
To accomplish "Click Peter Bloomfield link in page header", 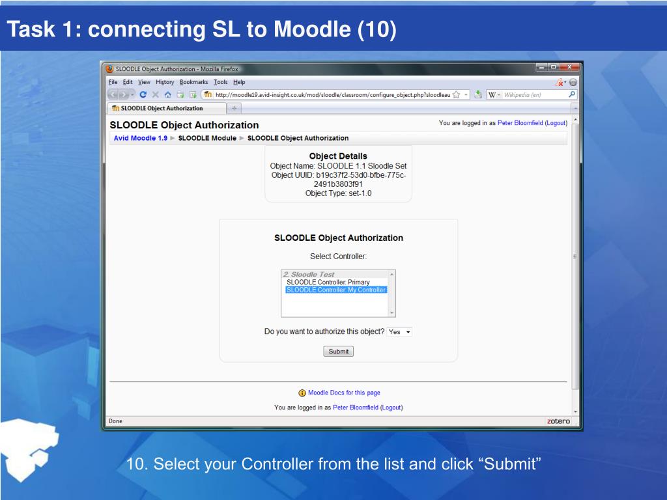I will coord(520,123).
